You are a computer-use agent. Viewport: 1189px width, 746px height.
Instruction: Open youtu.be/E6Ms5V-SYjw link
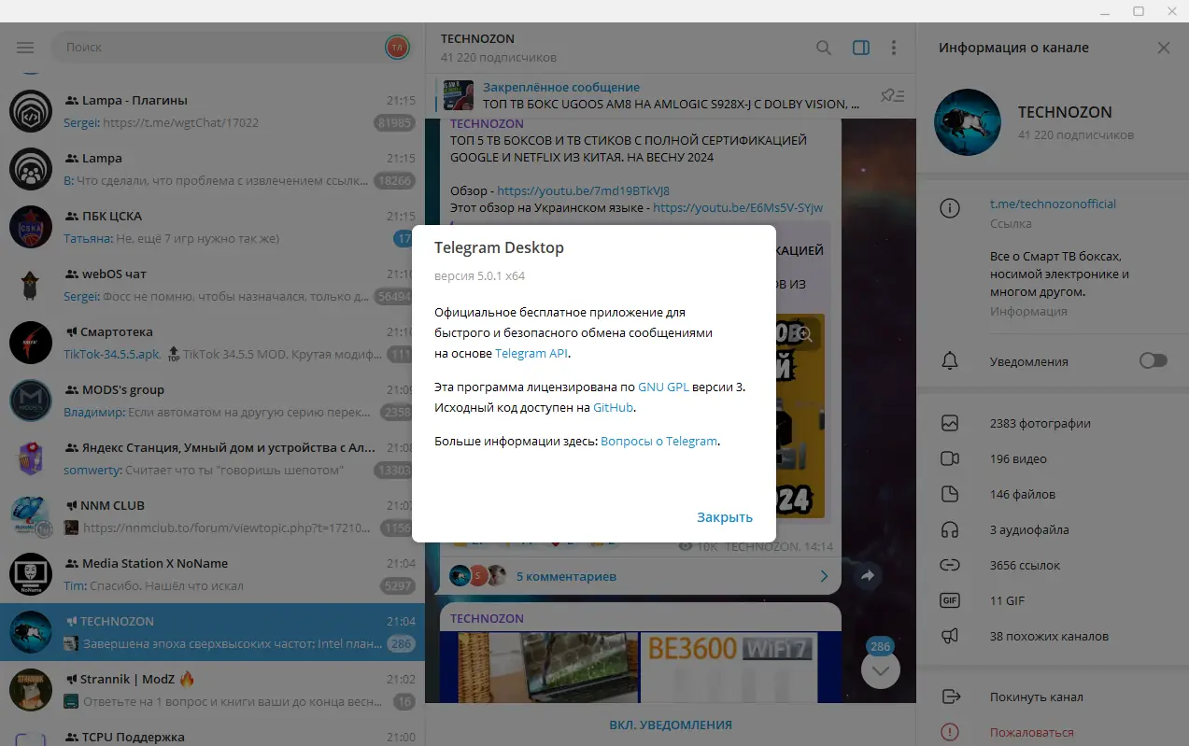click(x=738, y=207)
